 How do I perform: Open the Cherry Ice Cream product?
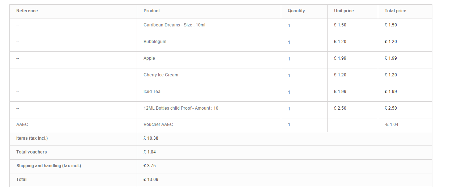point(161,75)
